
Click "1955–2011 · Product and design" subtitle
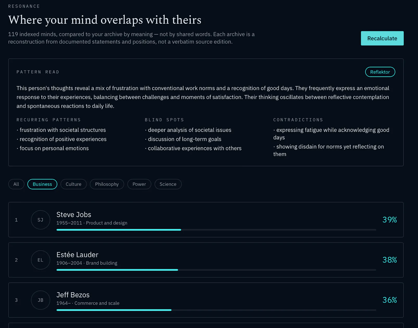click(x=92, y=223)
